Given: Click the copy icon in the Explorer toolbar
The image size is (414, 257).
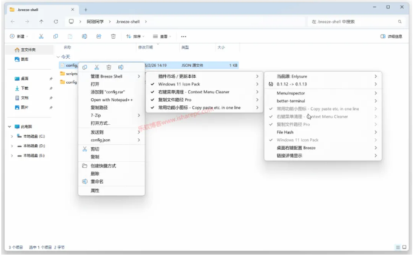Looking at the screenshot, I should coord(55,36).
